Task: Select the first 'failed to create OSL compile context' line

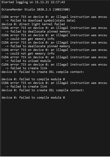Action: pos(43,72)
